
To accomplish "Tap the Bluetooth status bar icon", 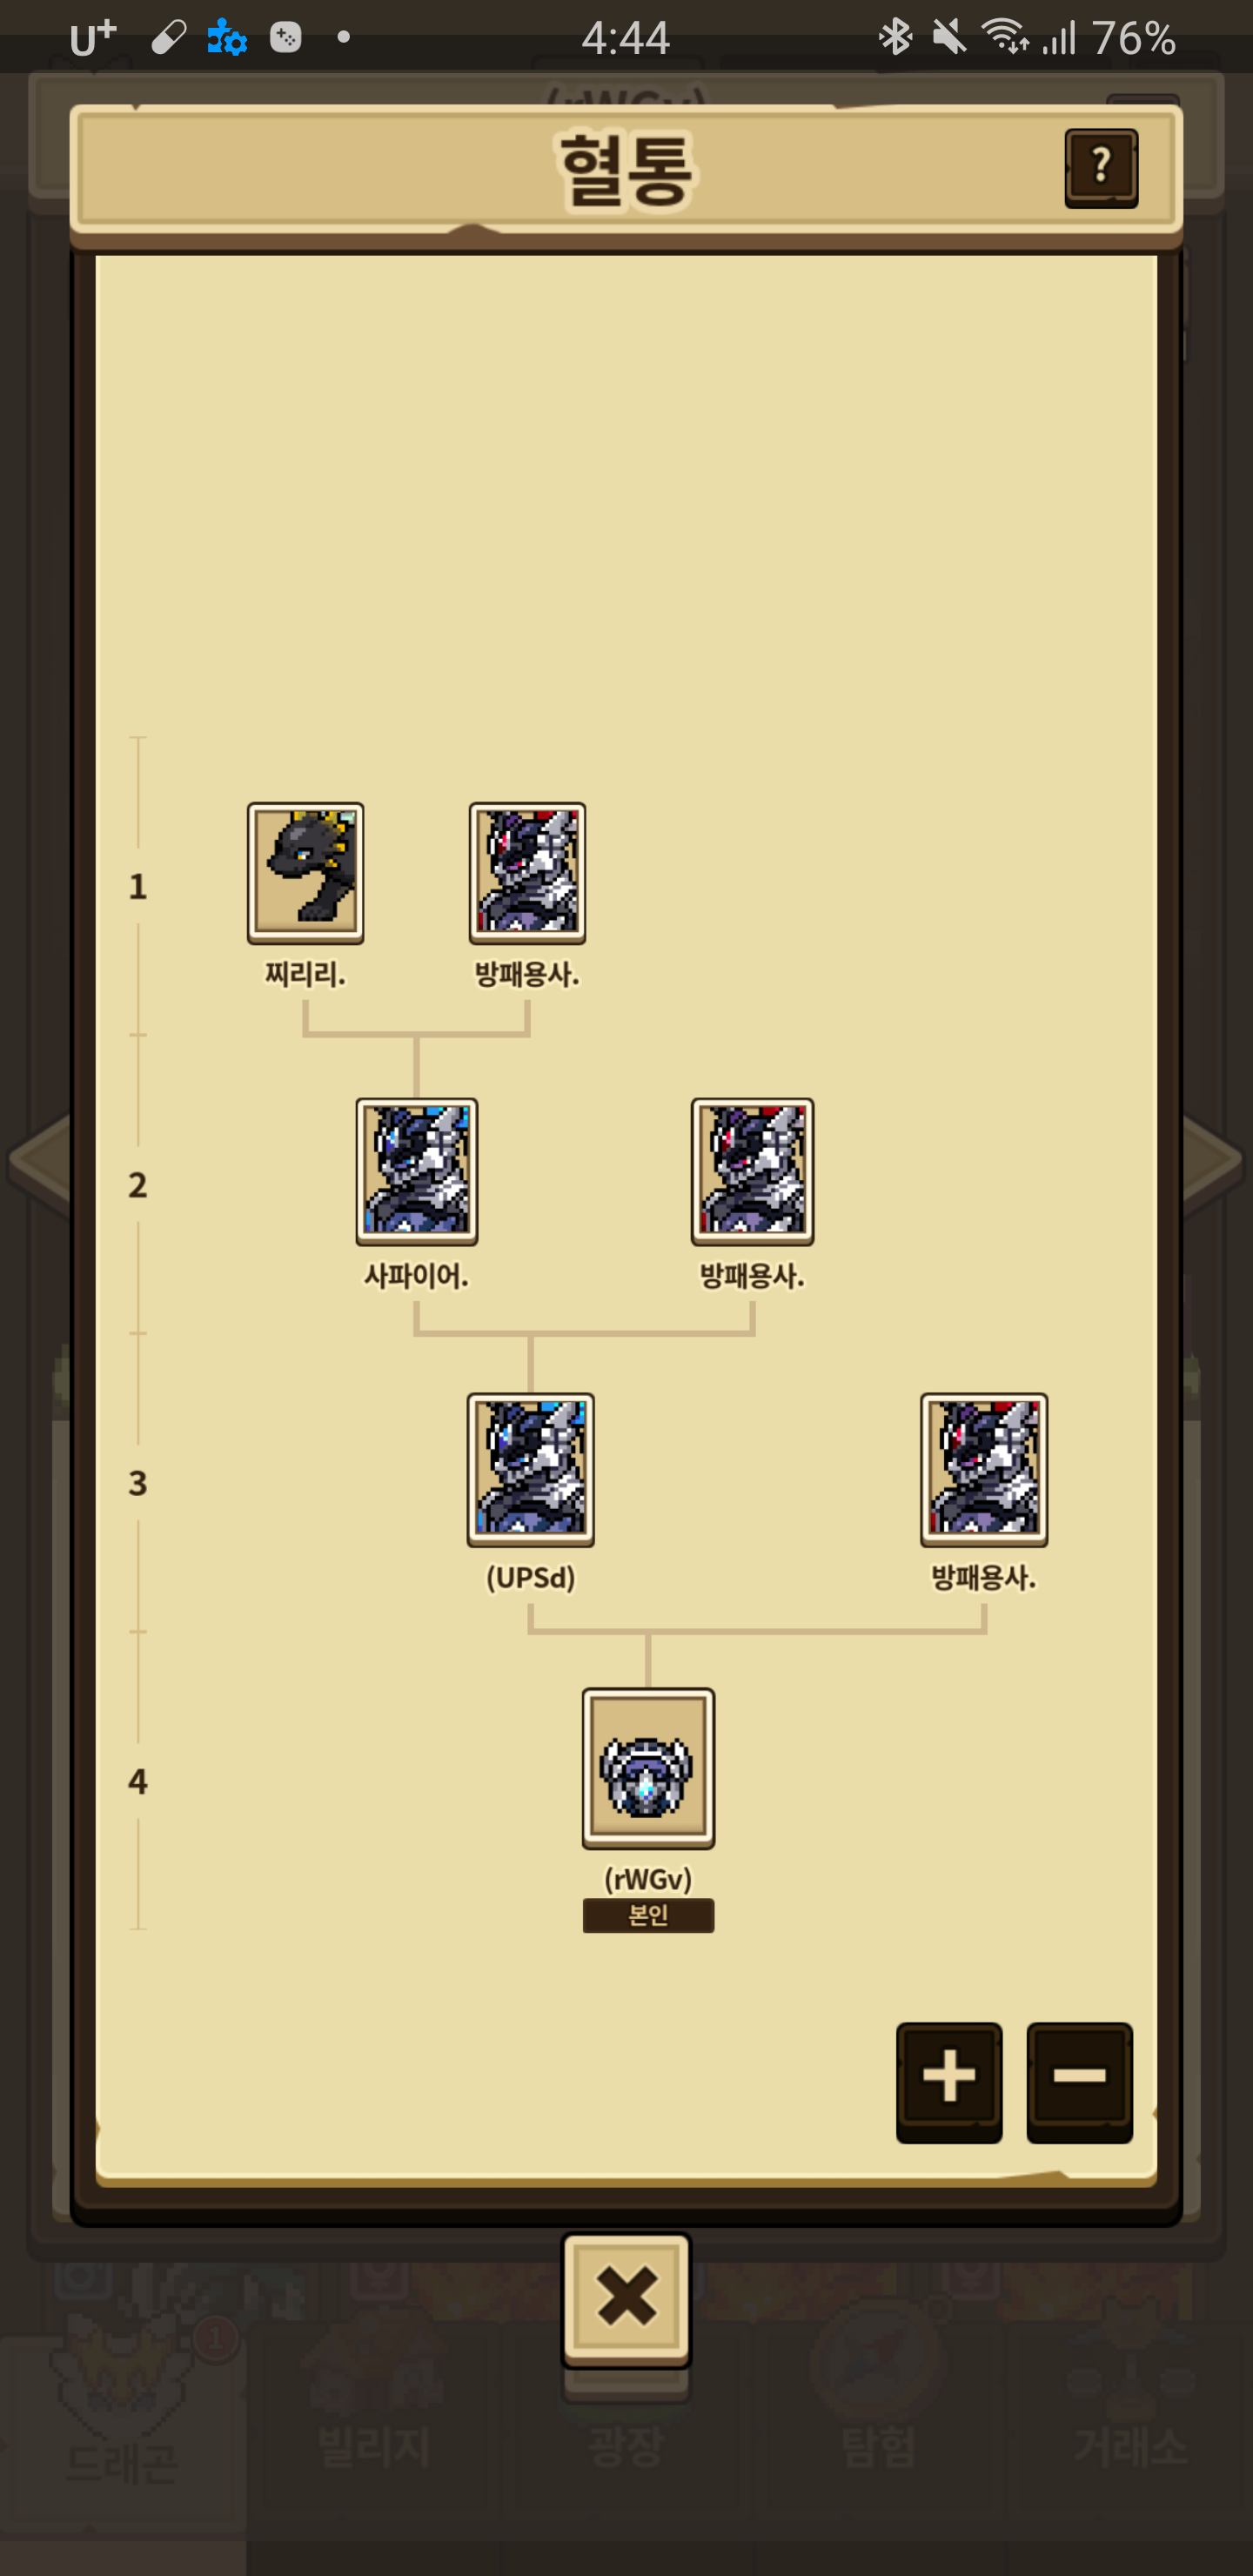I will click(894, 37).
